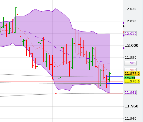
Task: Click the long red bar reaching below 11.950
Action: (x=55, y=90)
